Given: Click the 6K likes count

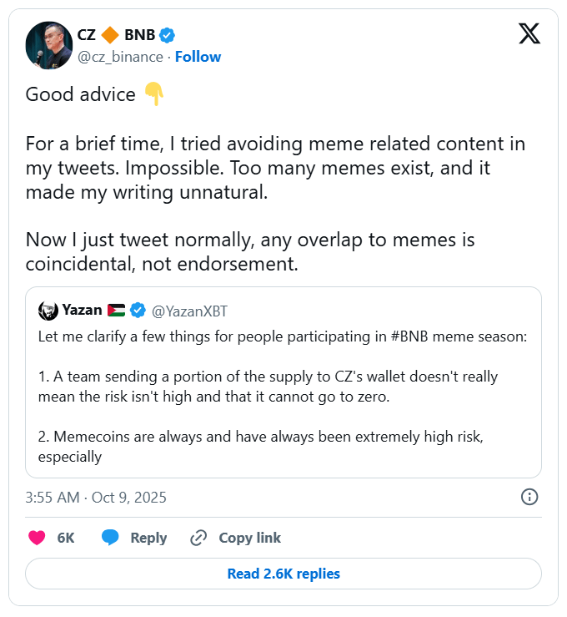Looking at the screenshot, I should pyautogui.click(x=66, y=539).
